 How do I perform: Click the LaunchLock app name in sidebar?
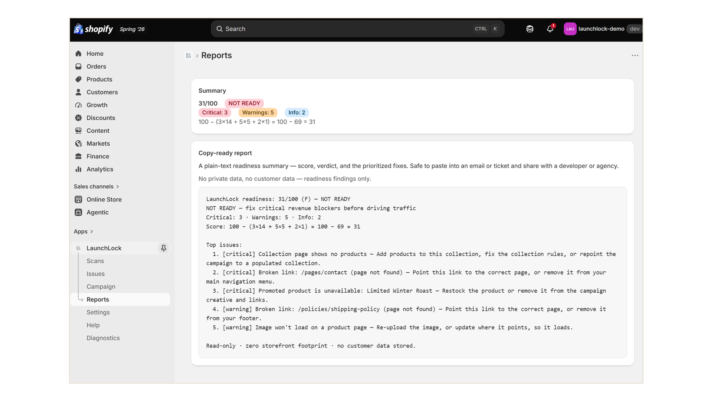(x=104, y=248)
